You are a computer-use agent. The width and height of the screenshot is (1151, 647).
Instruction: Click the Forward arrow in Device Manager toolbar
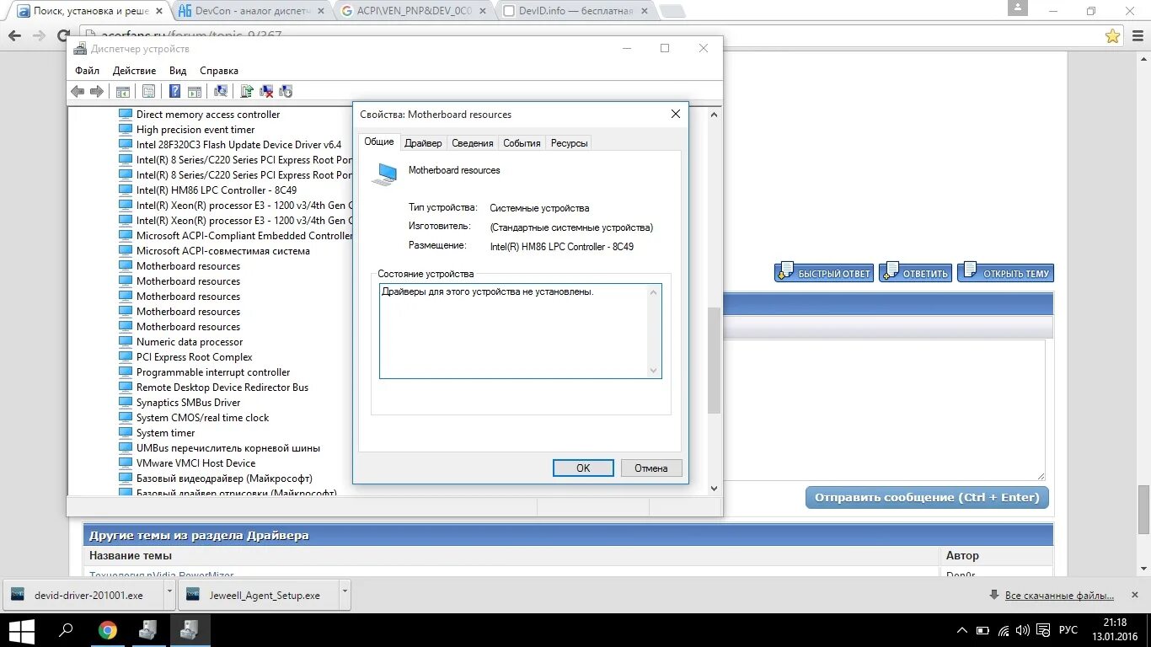click(97, 91)
